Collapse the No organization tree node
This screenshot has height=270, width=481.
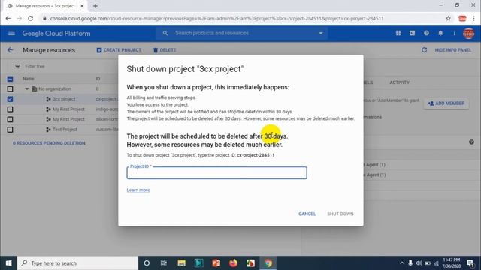[27, 88]
